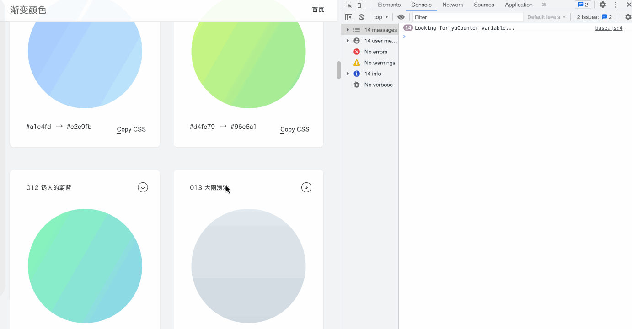The width and height of the screenshot is (632, 329).
Task: Download gradient 012 诱人的蔚蓝 via arrow icon
Action: point(143,187)
